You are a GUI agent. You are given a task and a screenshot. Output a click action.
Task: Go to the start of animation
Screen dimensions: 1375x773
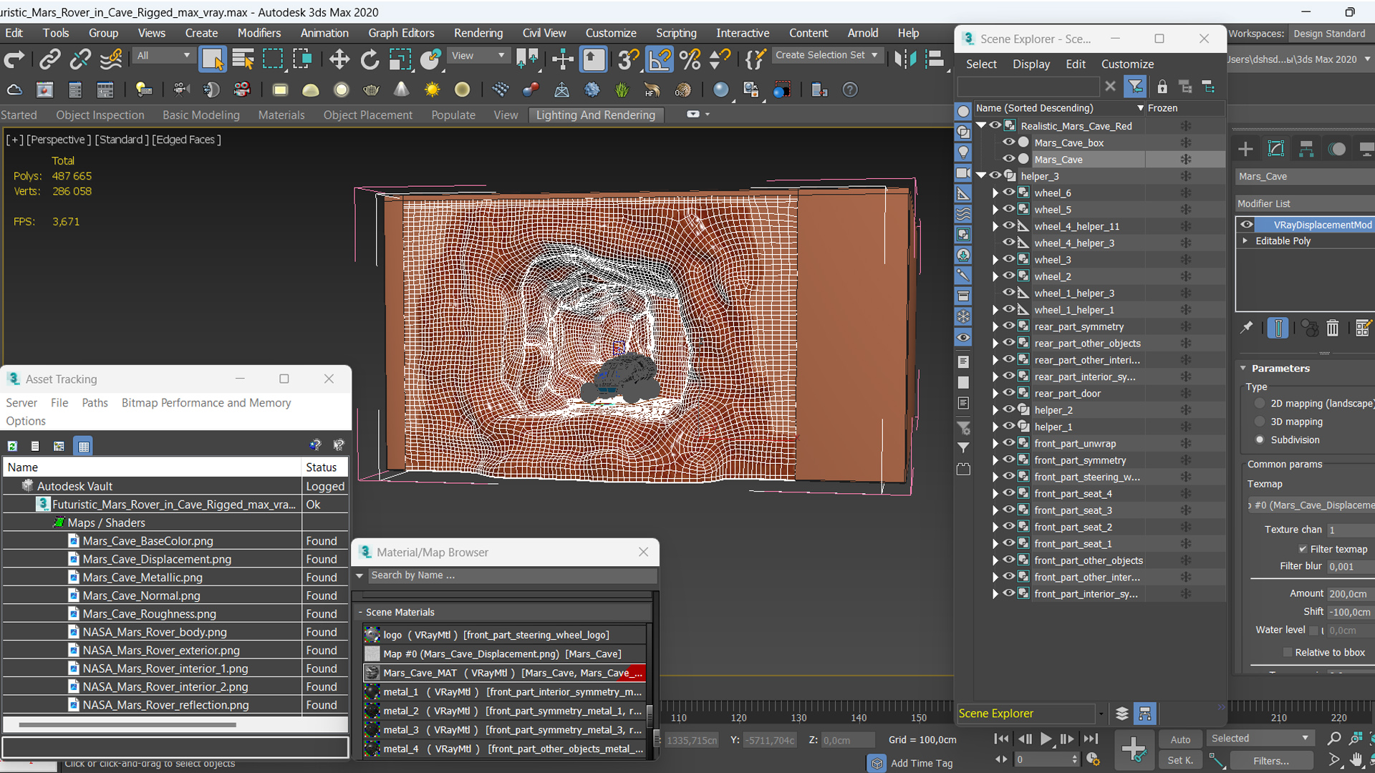click(1001, 739)
